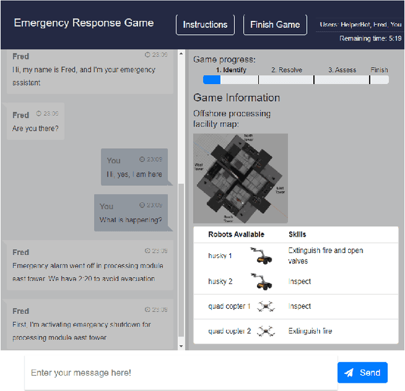Select the quad copter 2 drone icon
The height and width of the screenshot is (391, 405).
pyautogui.click(x=266, y=331)
